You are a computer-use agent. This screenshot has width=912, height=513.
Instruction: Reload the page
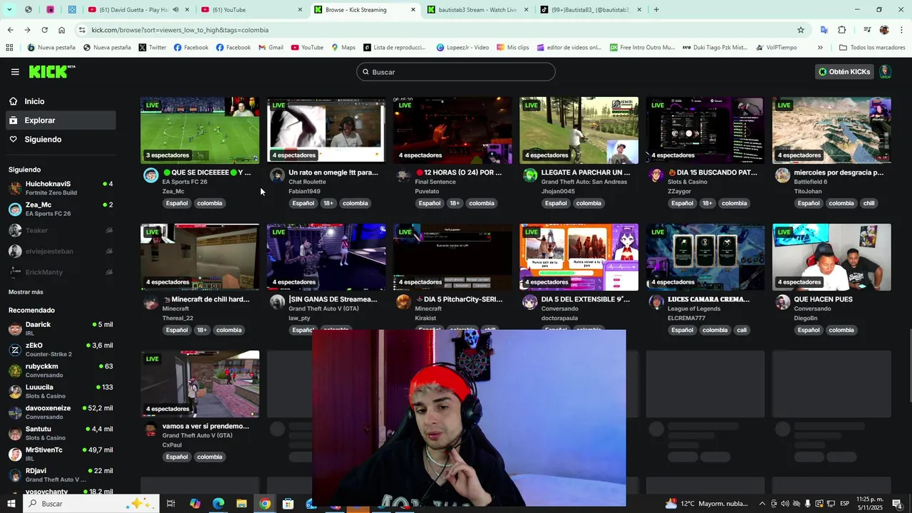pyautogui.click(x=44, y=30)
